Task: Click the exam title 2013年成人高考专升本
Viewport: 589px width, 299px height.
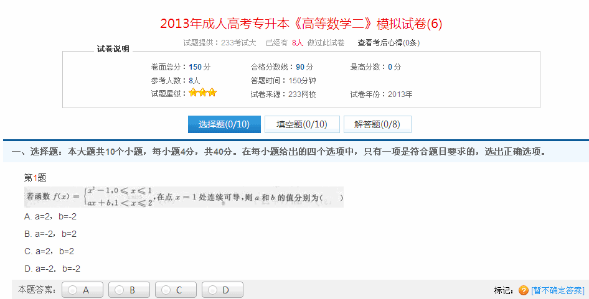Action: (x=301, y=24)
